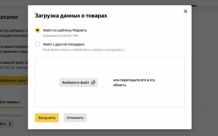This screenshot has height=136, width=218.
Task: Click the Загрузка данных о товарах title
Action: (x=71, y=16)
